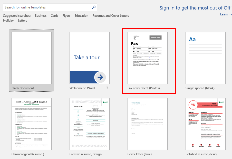Click the Take a tour arrow icon
232x159 pixels.
[x=100, y=77]
